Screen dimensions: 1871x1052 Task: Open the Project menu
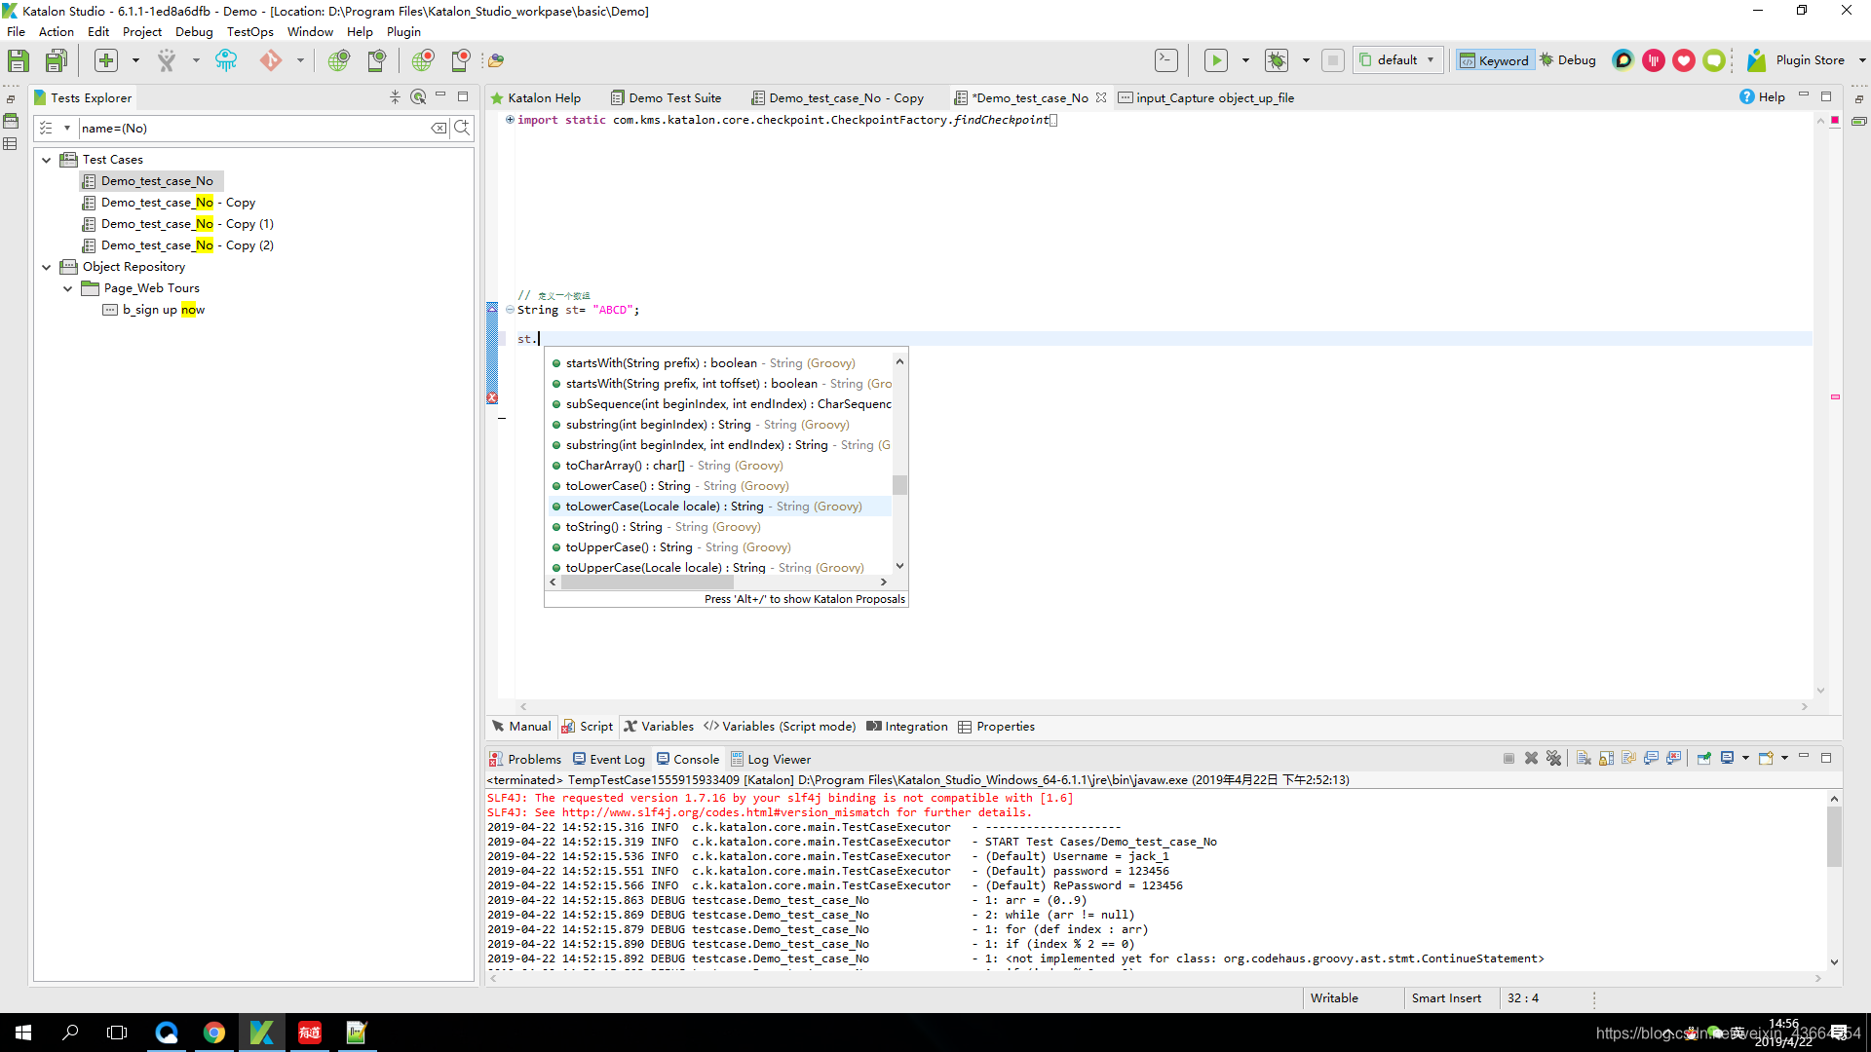coord(141,31)
